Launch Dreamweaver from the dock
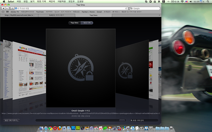The width and height of the screenshot is (212, 132). pos(78,128)
